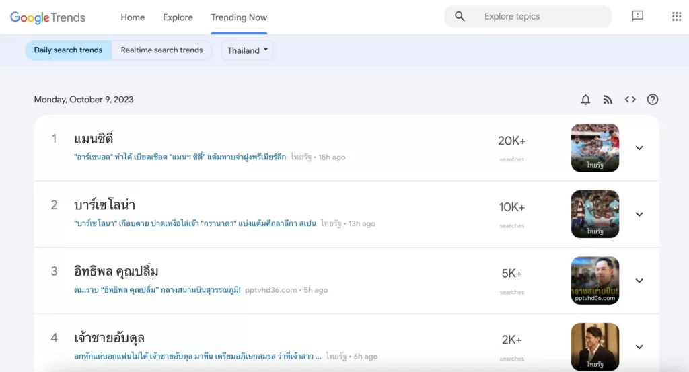689x372 pixels.
Task: Click trend title number 2
Action: click(x=104, y=205)
